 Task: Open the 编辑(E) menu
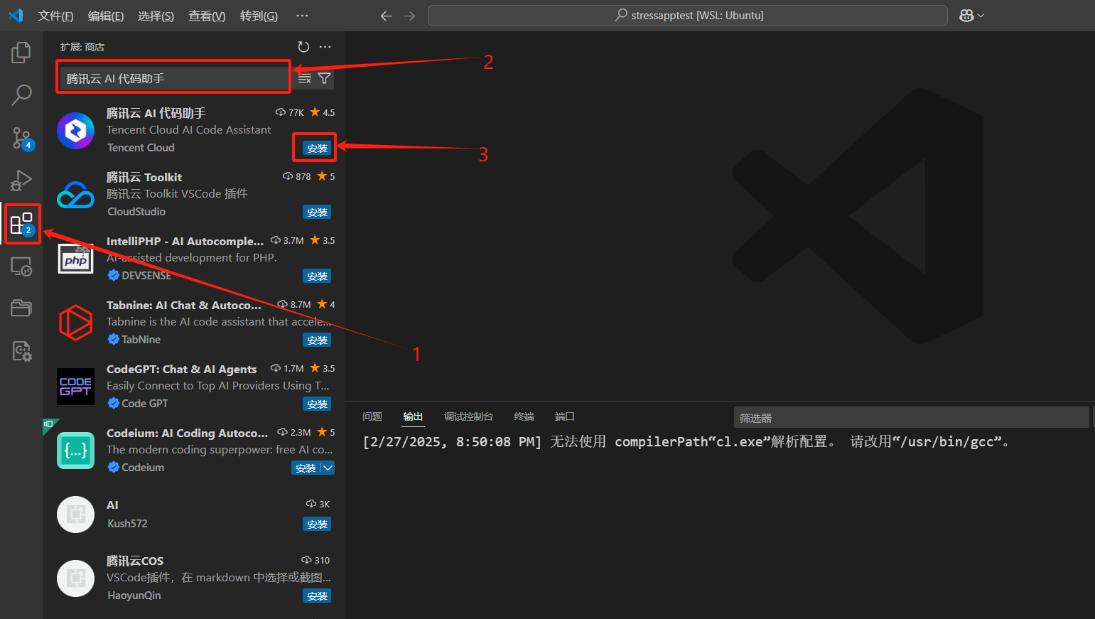tap(106, 16)
